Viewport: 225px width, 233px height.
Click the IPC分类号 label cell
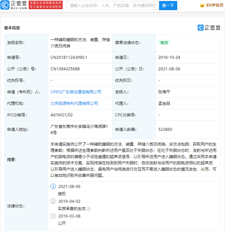[x=26, y=115]
